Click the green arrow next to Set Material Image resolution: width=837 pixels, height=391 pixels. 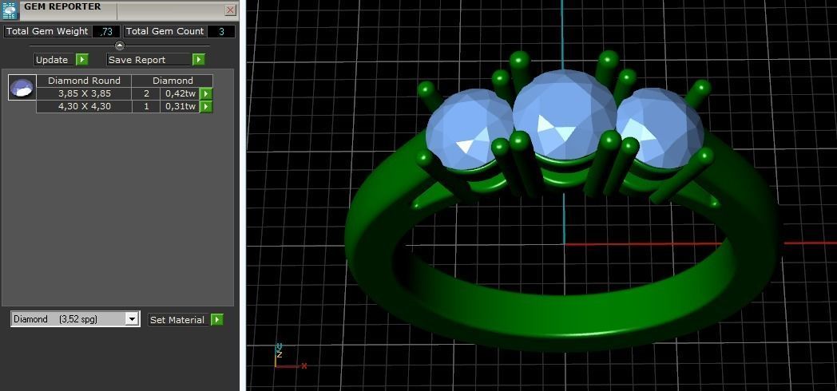[x=216, y=319]
